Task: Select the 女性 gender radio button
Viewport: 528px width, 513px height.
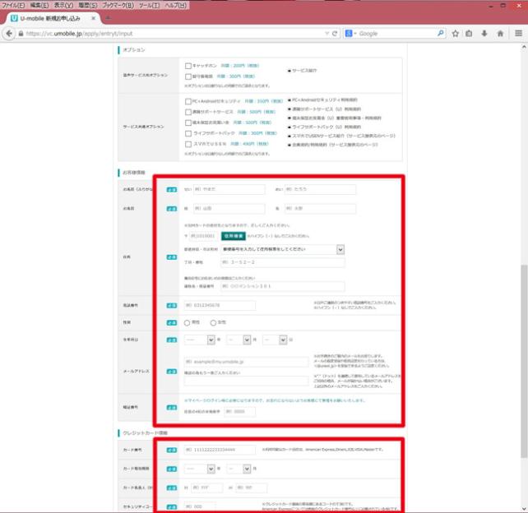Action: 213,323
